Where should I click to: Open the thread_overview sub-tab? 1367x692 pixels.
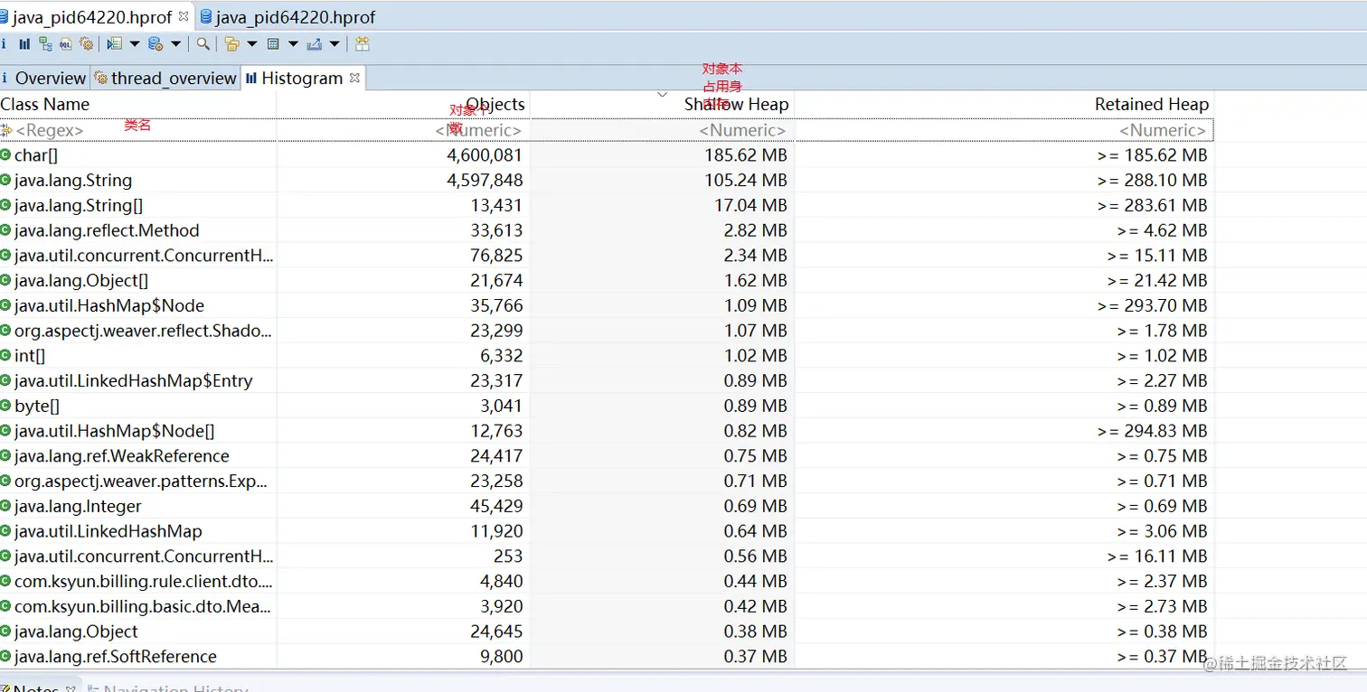click(165, 79)
